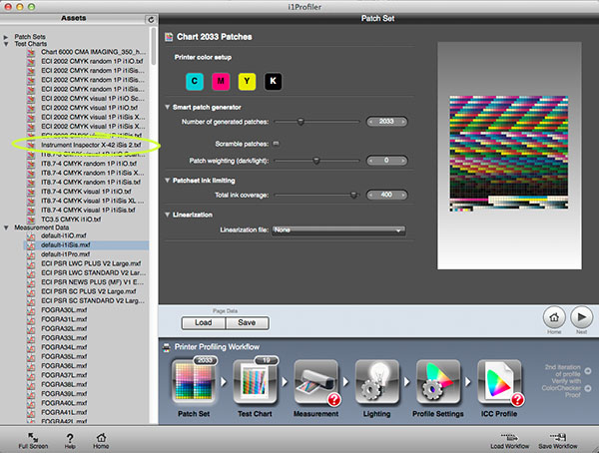Viewport: 599px width, 453px height.
Task: Select FOGRA39L.mxf
Action: coord(64,394)
